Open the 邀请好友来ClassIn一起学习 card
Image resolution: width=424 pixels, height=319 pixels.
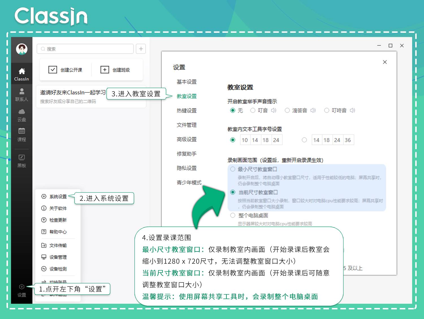pos(91,96)
